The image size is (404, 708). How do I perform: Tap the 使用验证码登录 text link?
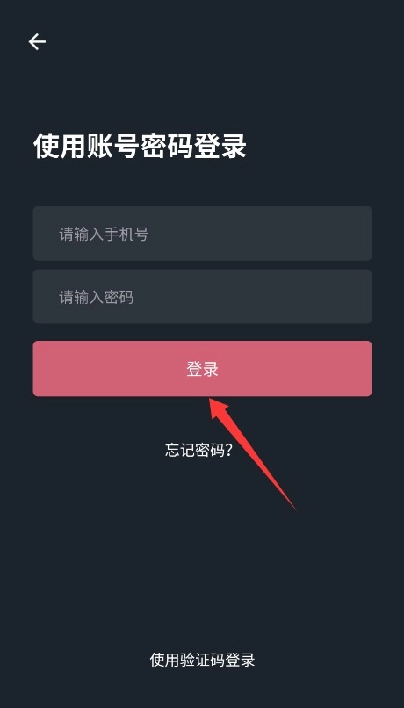tap(202, 660)
